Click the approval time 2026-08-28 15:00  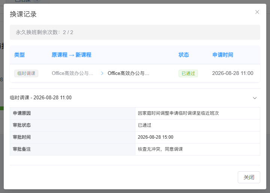(156, 137)
